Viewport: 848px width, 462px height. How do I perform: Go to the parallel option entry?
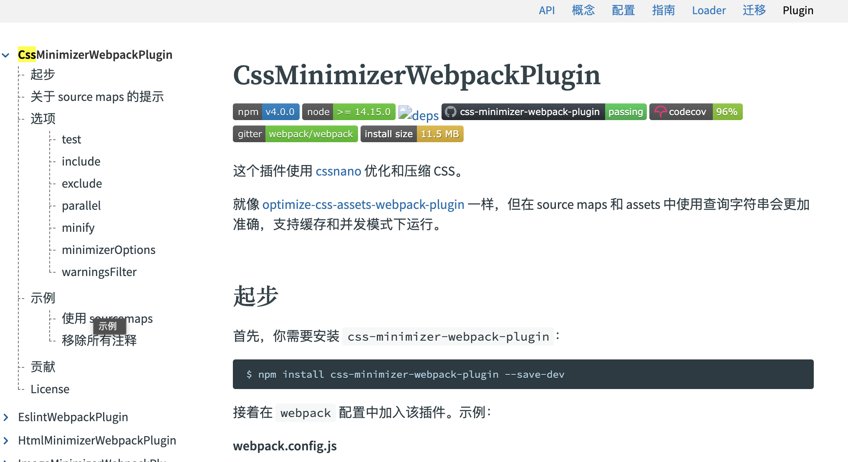(81, 206)
